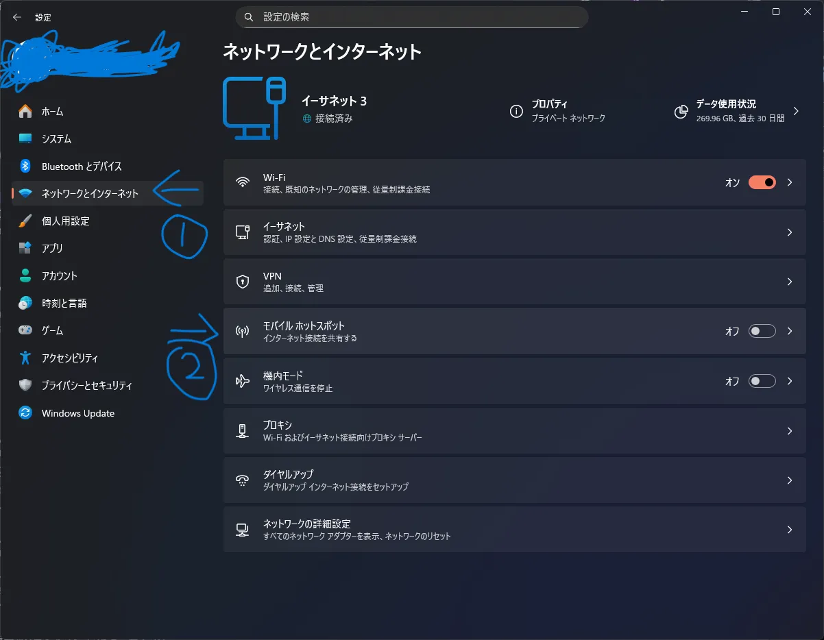Select the 個人用設定 personalization brush icon
The image size is (824, 640).
pos(27,221)
